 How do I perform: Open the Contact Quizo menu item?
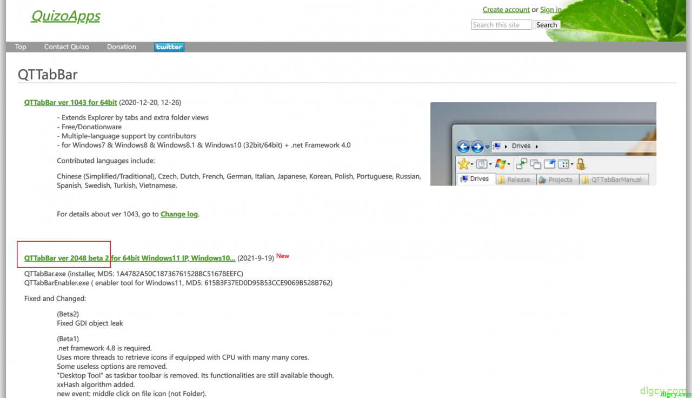(x=66, y=47)
